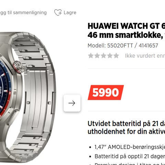
Task: Click the 'Utvidet batteritid' heading
Action: click(126, 128)
